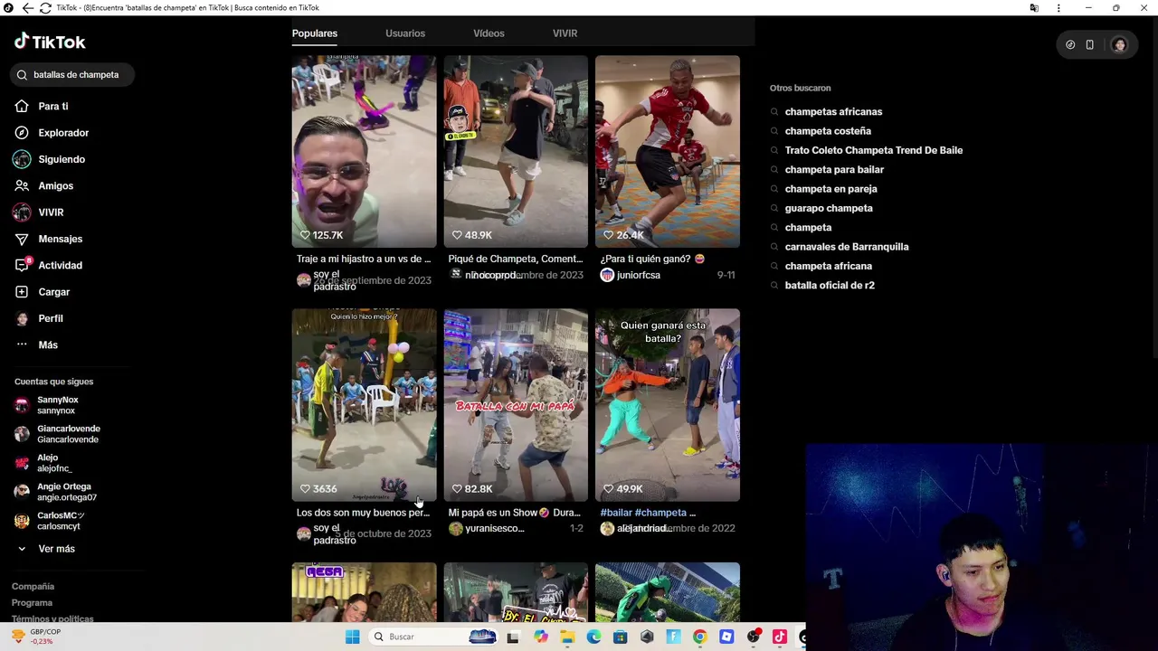This screenshot has height=651, width=1158.
Task: Open 'Batalla con mi papá' video
Action: [516, 405]
